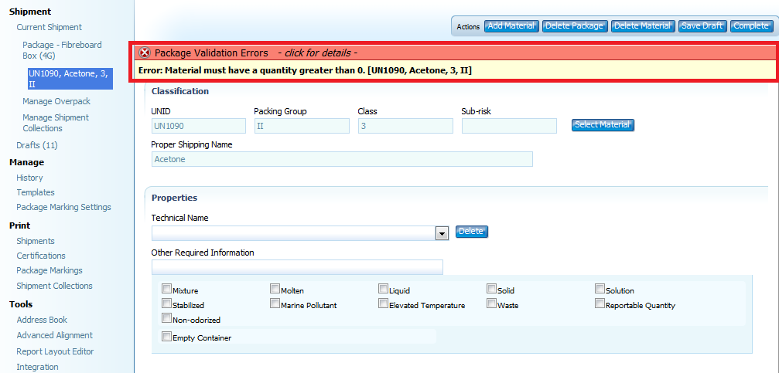Click the Other Required Information field
779x373 pixels.
[297, 267]
